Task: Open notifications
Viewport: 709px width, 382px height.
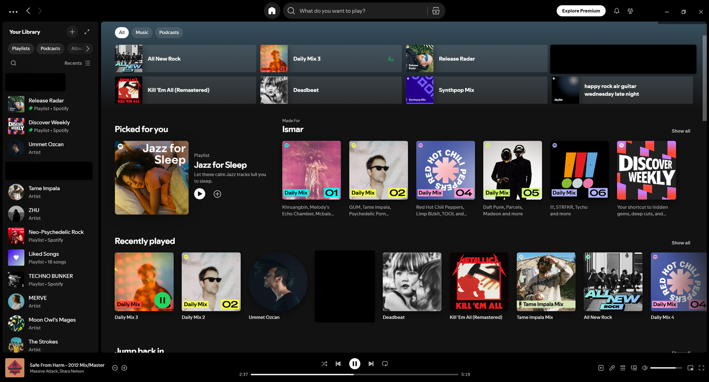Action: 616,11
